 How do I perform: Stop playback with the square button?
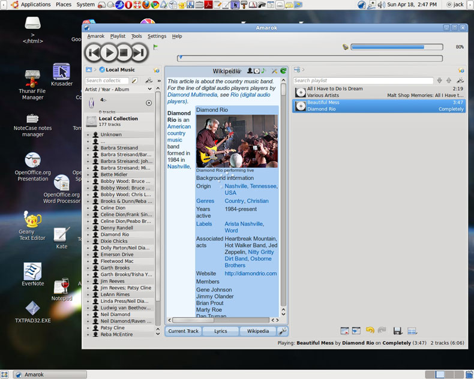point(124,53)
